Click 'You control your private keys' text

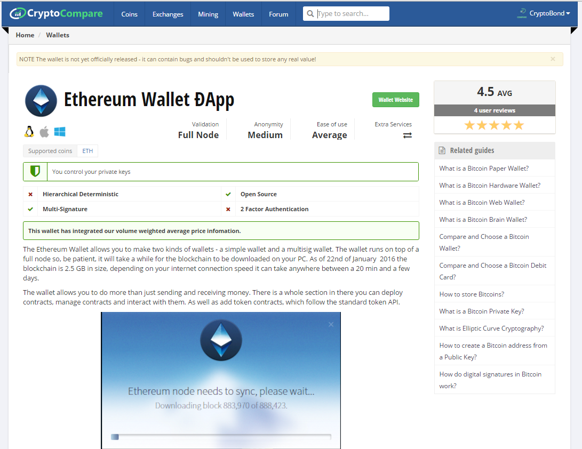pos(91,172)
